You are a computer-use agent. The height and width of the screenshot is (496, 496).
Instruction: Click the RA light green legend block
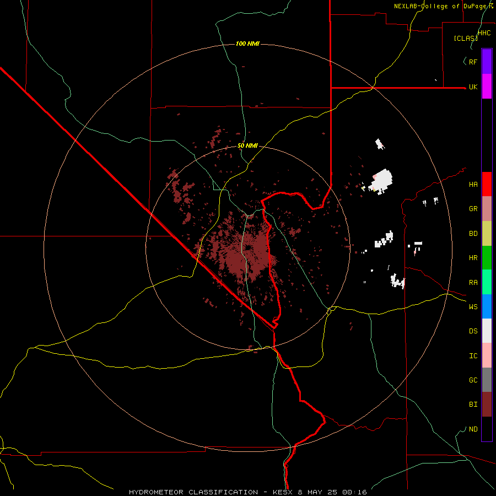[487, 282]
